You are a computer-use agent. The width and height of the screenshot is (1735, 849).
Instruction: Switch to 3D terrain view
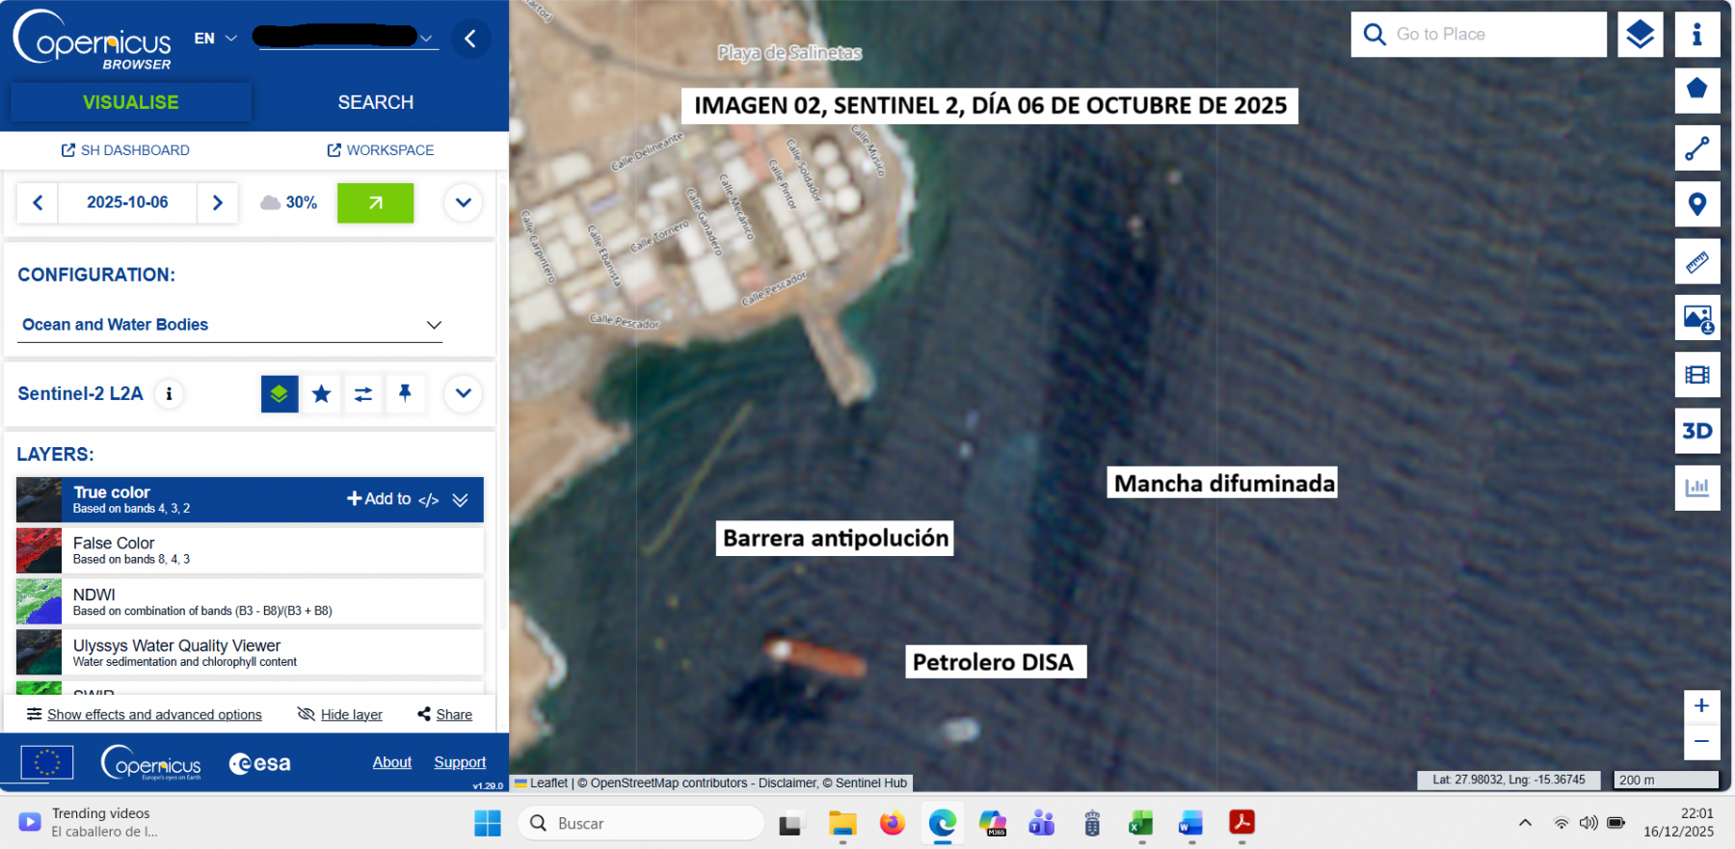click(x=1696, y=431)
